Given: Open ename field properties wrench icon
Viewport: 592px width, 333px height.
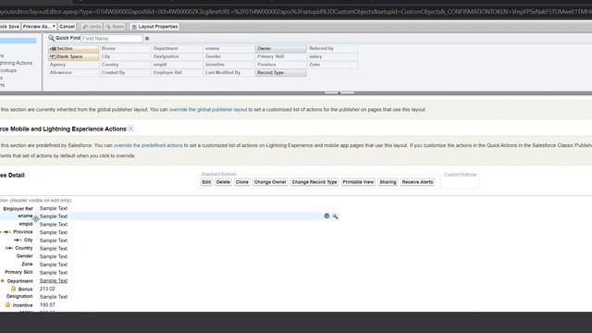Looking at the screenshot, I should (335, 216).
